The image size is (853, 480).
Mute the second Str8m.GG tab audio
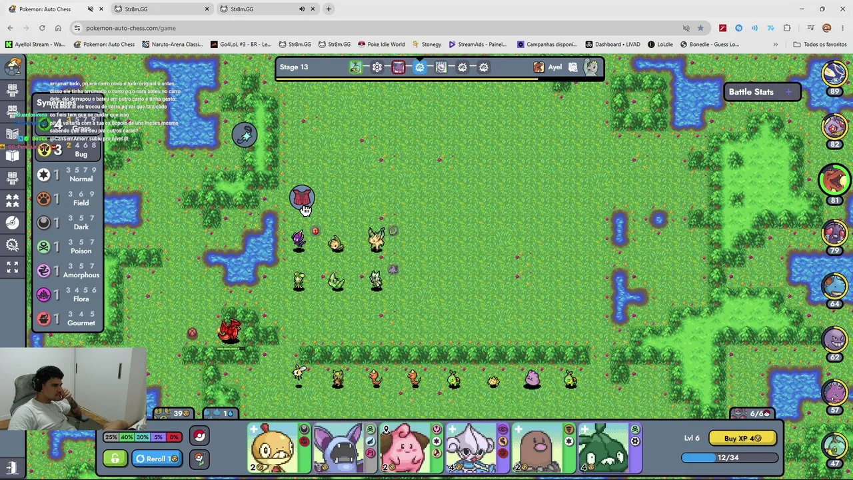point(302,9)
